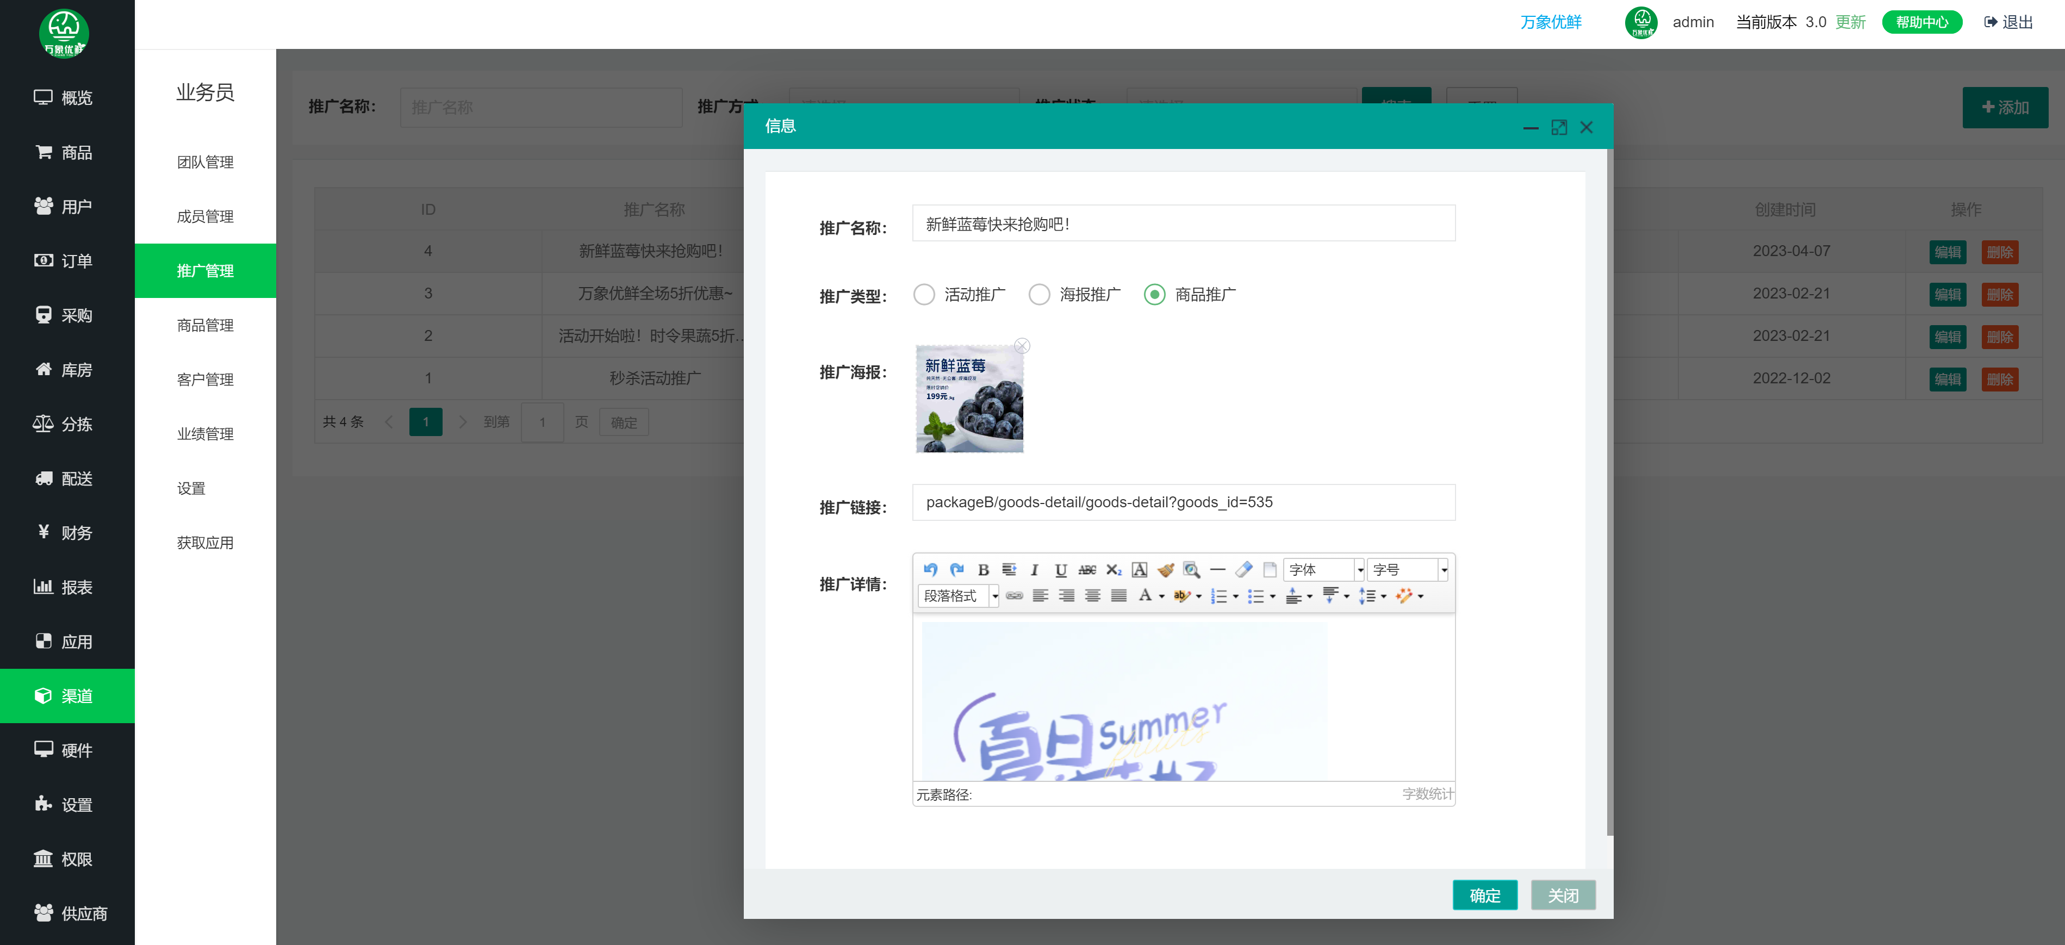The width and height of the screenshot is (2065, 945).
Task: Open the 订单 sidebar section
Action: [x=67, y=260]
